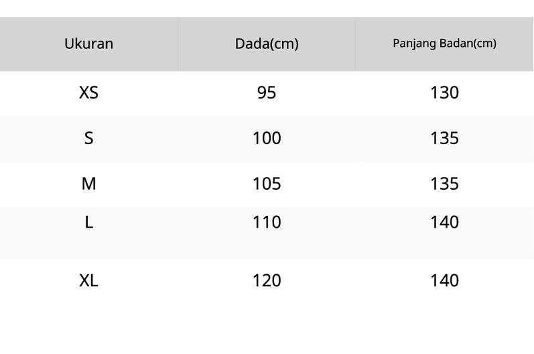The width and height of the screenshot is (534, 354).
Task: Select the M size cell
Action: coord(89,184)
